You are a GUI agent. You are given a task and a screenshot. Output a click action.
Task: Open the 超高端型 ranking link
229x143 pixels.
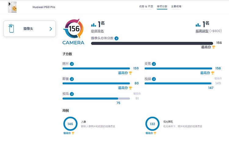(202, 31)
